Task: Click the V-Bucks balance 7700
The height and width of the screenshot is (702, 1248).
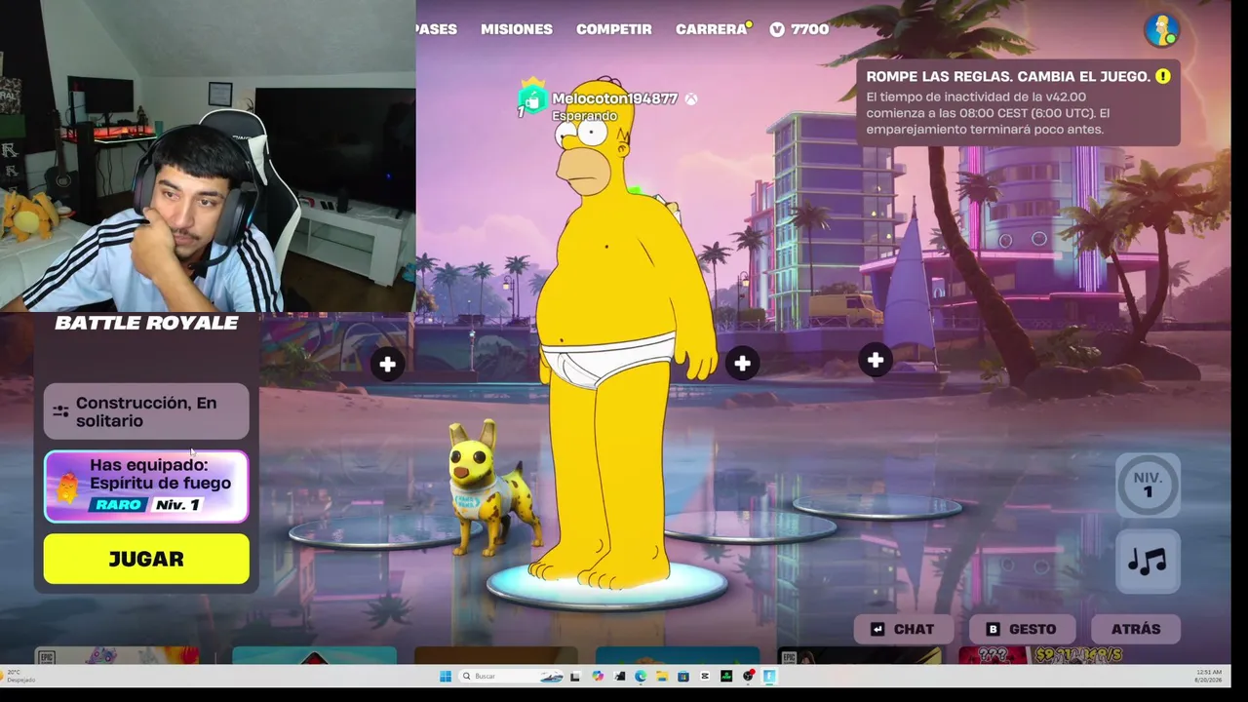Action: (799, 29)
